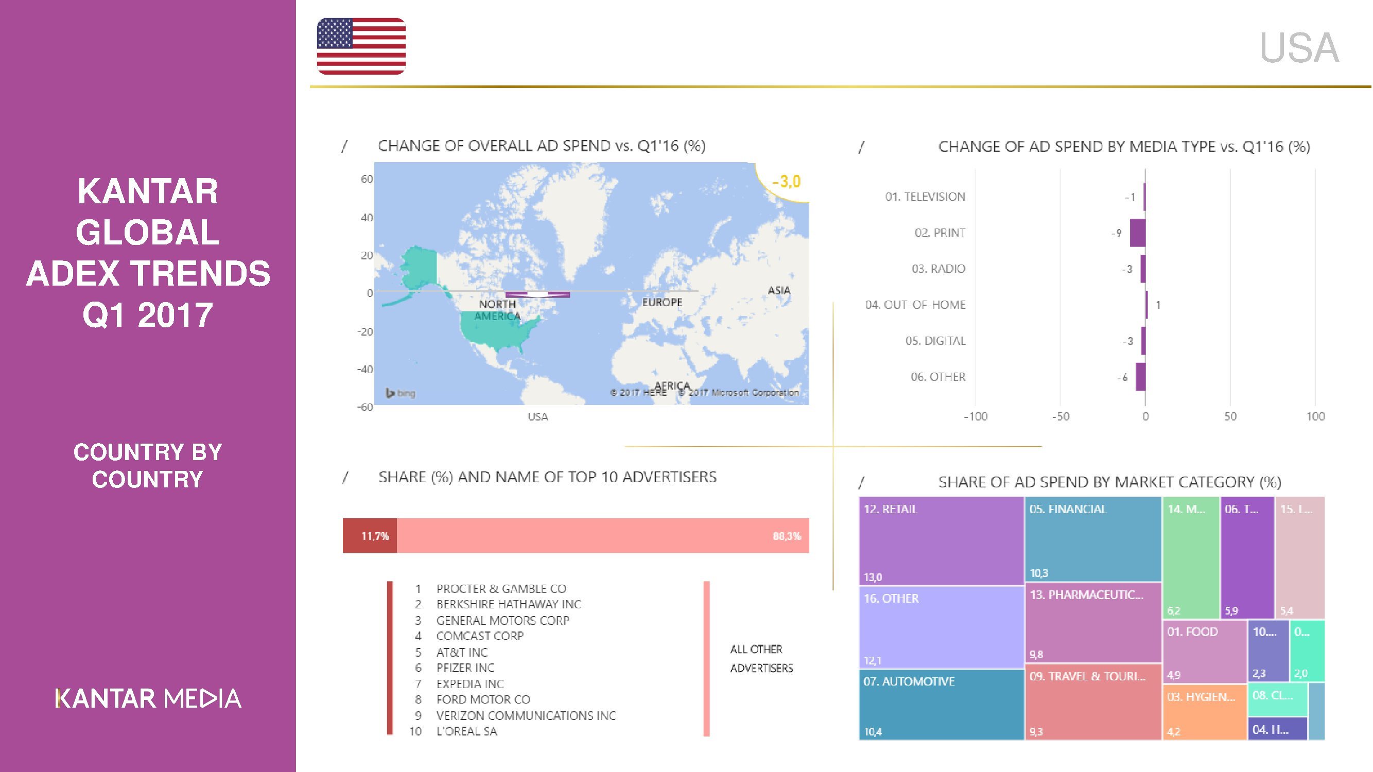Click VERIZON COMMUNICATIONS INC
This screenshot has width=1373, height=772.
click(526, 715)
